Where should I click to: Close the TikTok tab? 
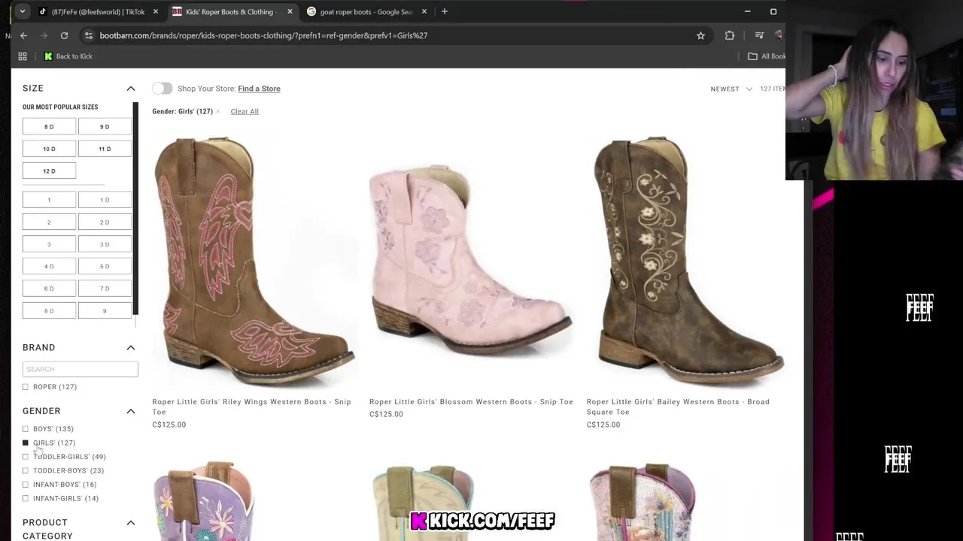click(x=156, y=12)
